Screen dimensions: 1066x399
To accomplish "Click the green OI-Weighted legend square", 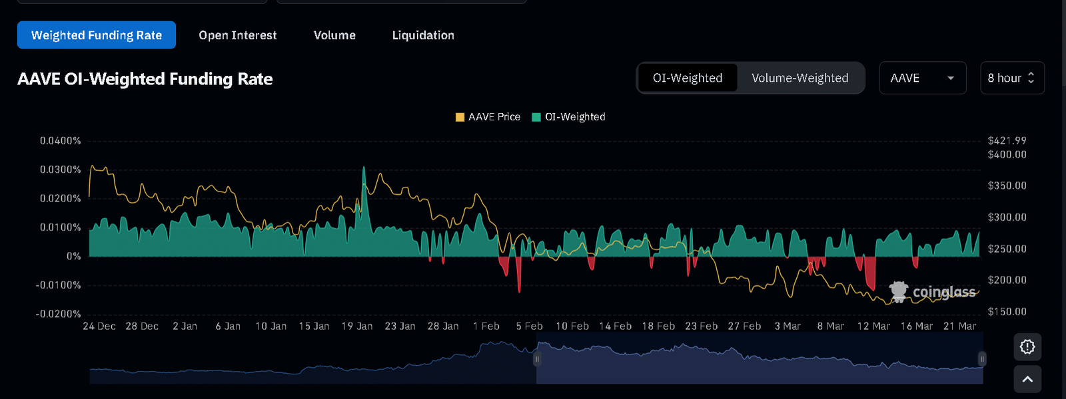I will pos(536,117).
